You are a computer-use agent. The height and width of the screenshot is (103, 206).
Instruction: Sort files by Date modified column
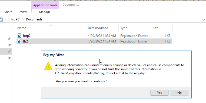point(98,28)
